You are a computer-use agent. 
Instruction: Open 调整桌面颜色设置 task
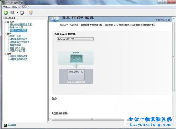pyautogui.click(x=19, y=39)
